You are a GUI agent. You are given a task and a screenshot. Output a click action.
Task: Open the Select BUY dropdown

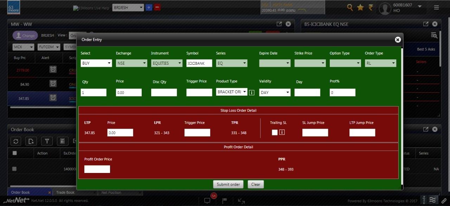pyautogui.click(x=96, y=63)
